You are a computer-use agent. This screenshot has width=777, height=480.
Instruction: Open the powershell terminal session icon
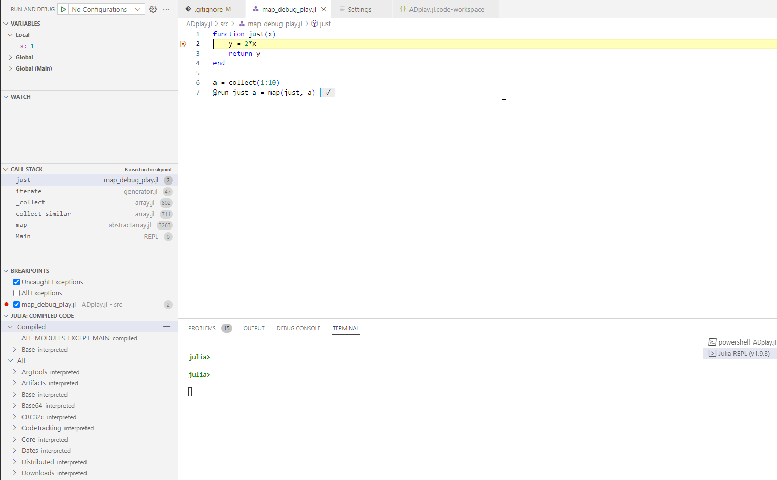point(713,342)
